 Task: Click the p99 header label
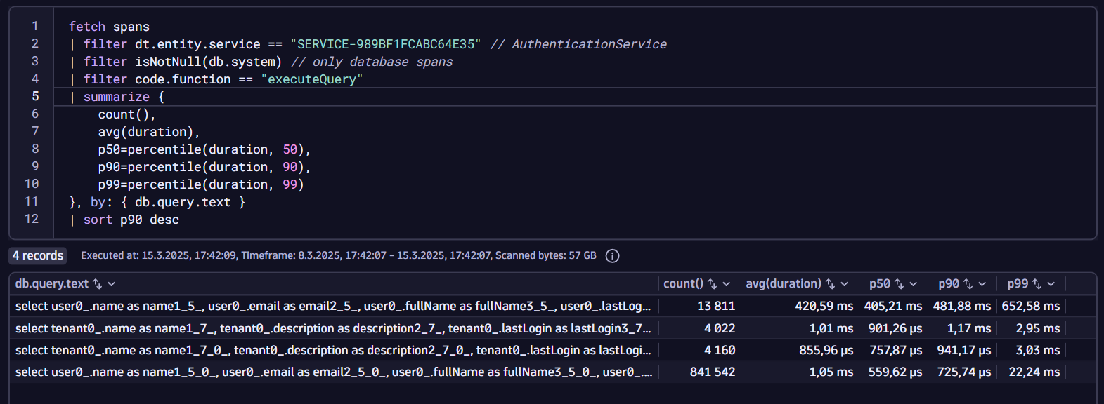(x=1018, y=284)
